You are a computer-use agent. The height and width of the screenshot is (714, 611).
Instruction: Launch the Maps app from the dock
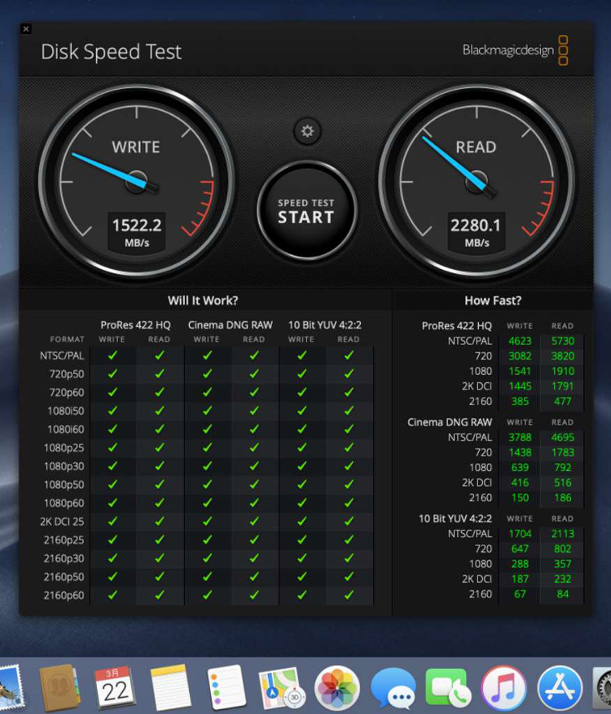coord(281,687)
